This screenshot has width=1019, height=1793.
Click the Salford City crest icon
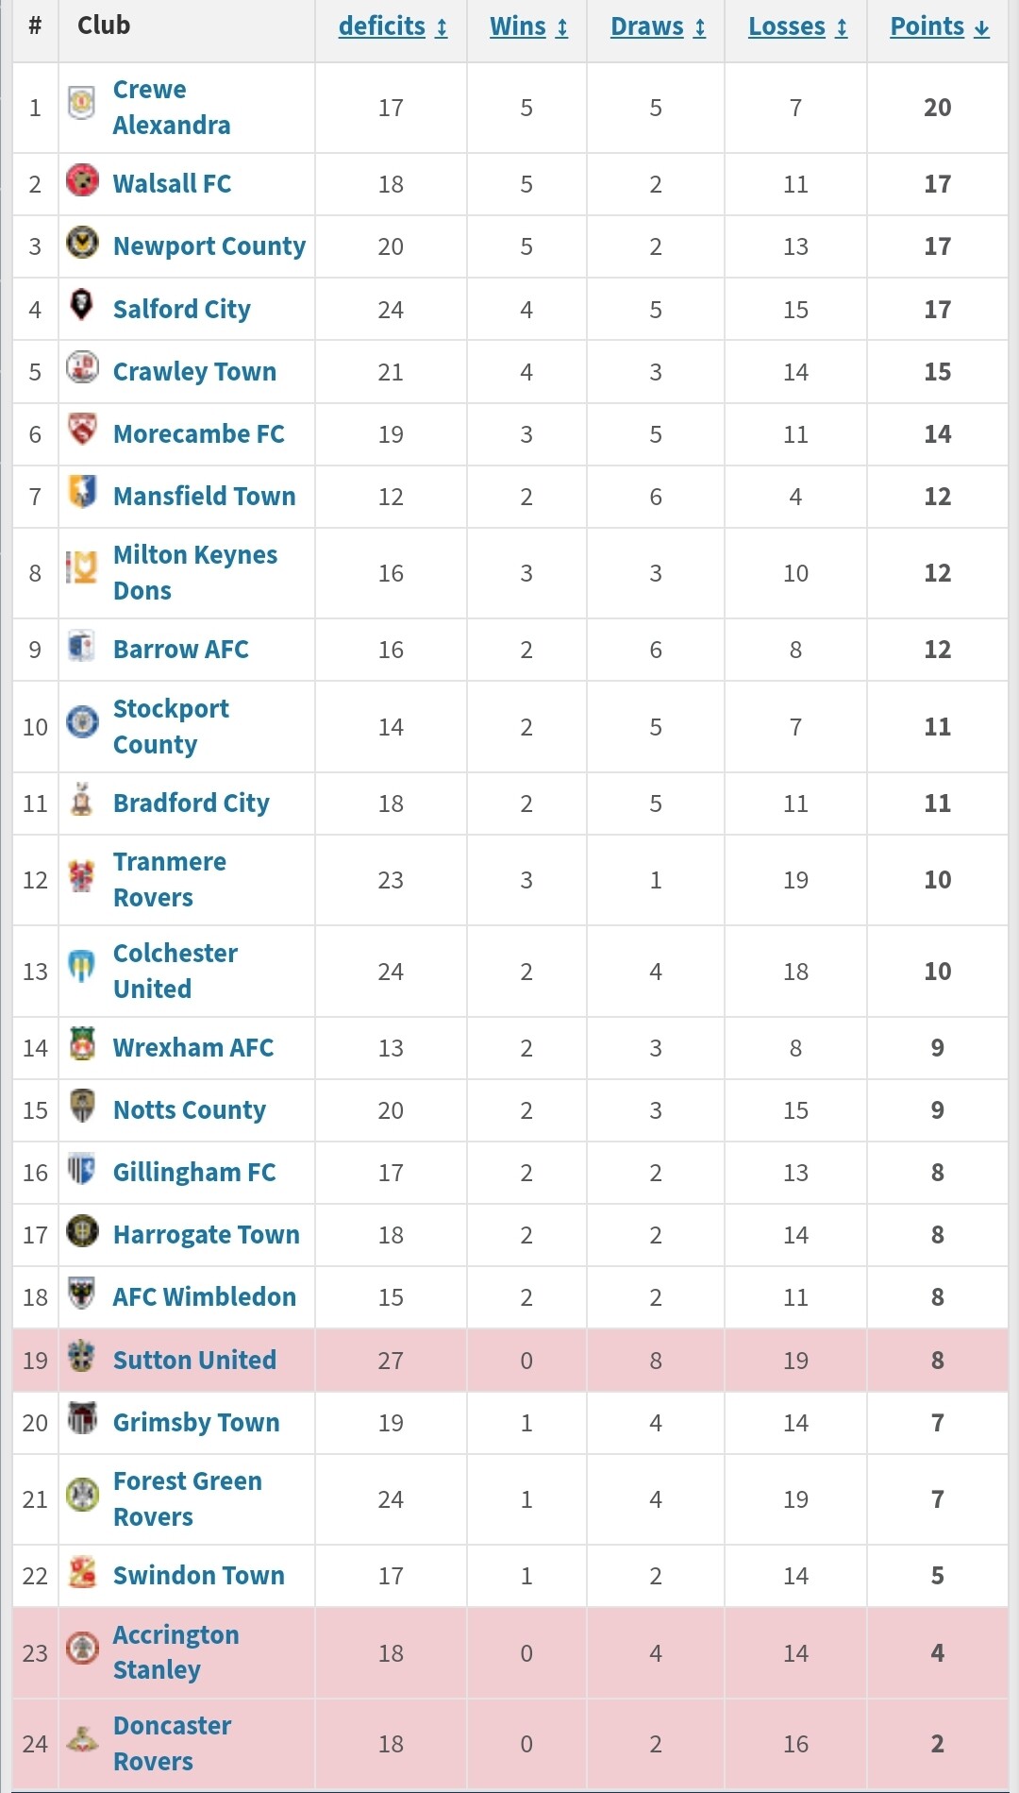click(x=82, y=304)
